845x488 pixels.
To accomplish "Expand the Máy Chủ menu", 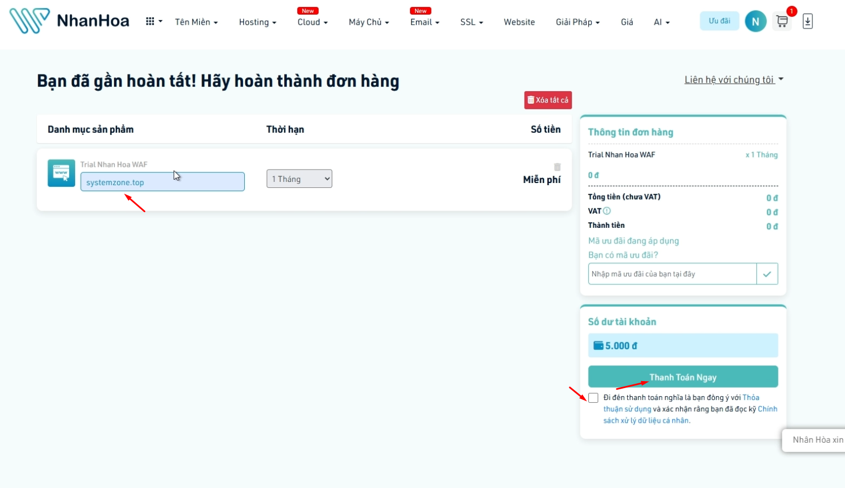I will coord(368,22).
